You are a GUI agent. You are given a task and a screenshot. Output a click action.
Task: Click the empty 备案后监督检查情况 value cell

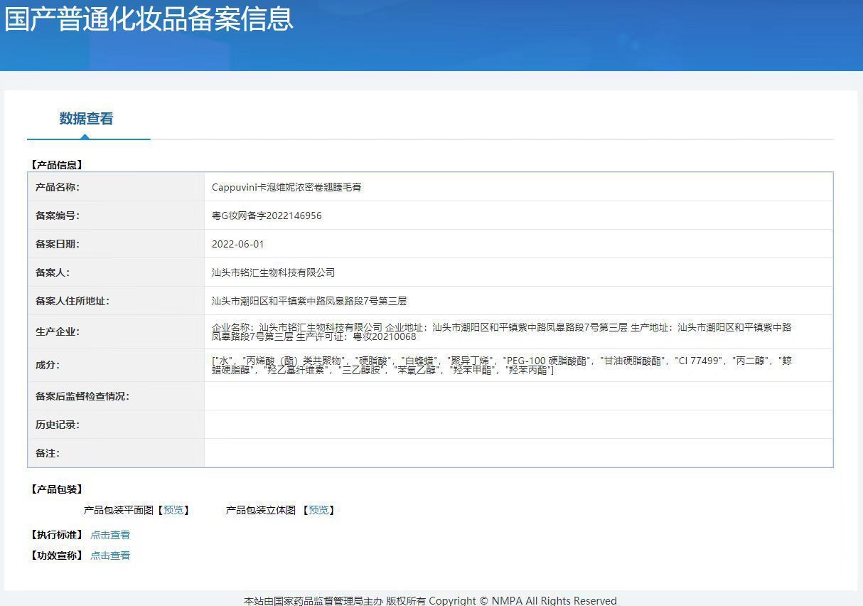click(518, 396)
